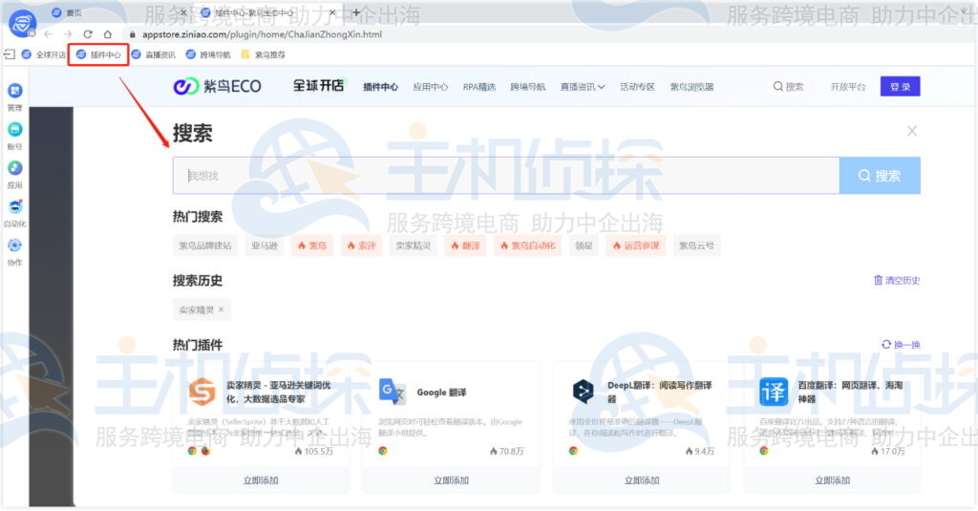
Task: Click 立即添加 under 百度翻译
Action: [832, 480]
